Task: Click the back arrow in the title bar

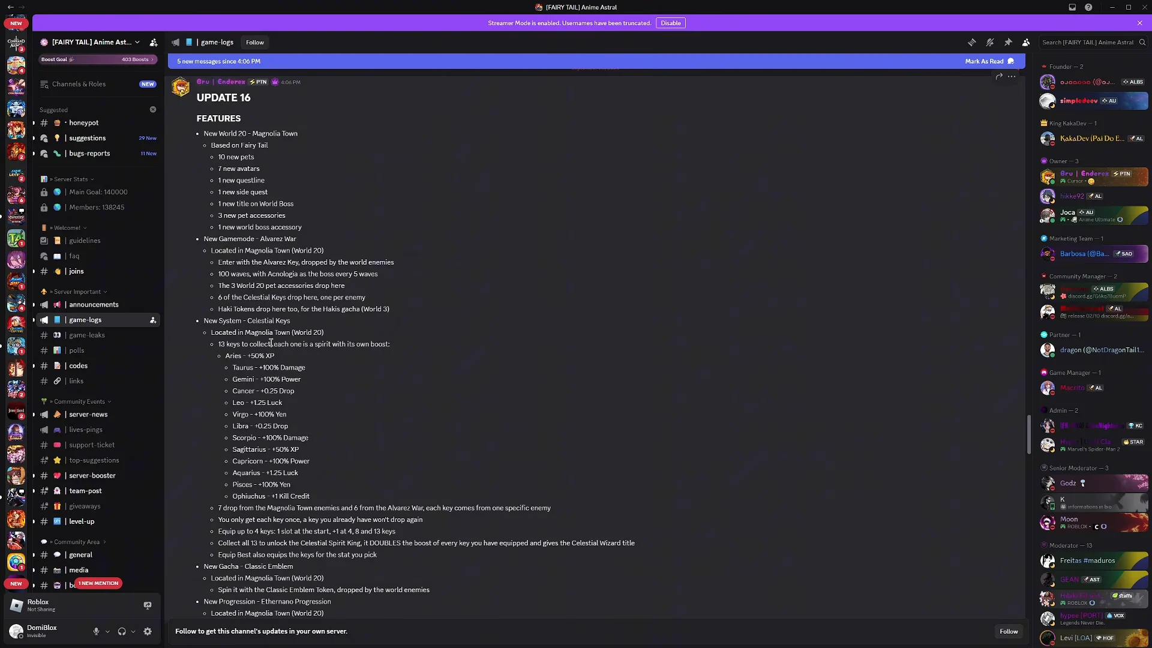Action: point(10,7)
